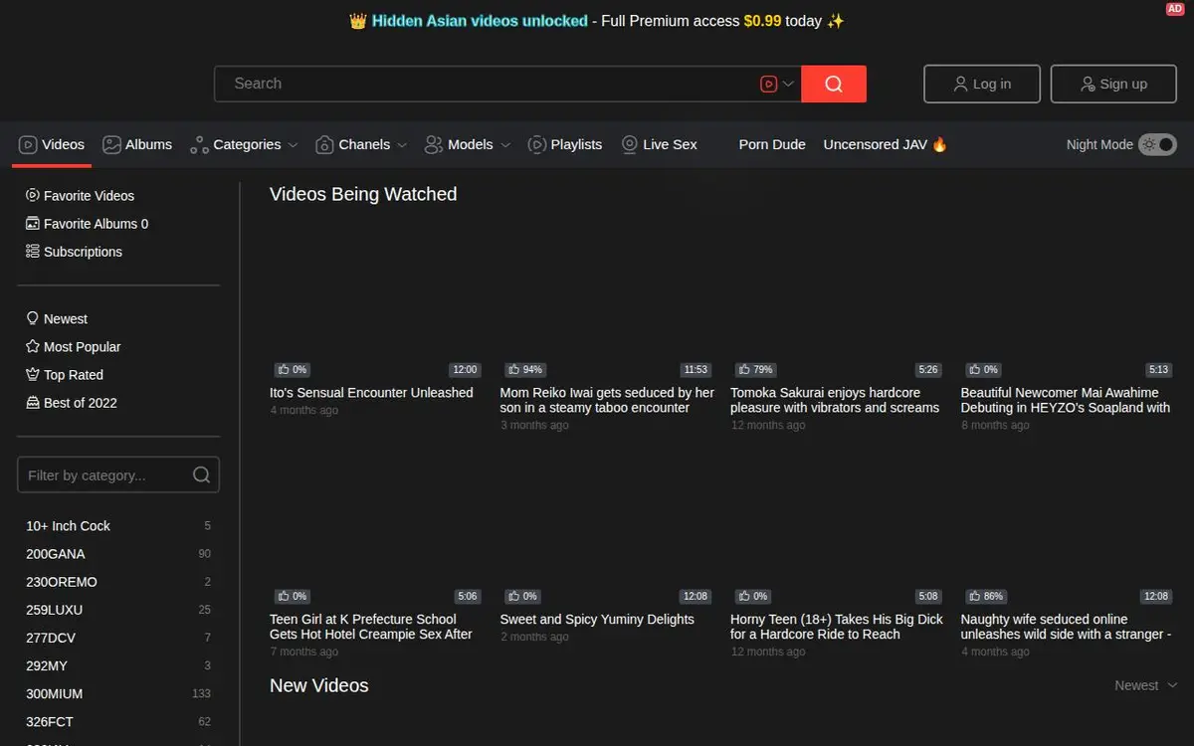Open the Newest sort dropdown for New Videos
Image resolution: width=1194 pixels, height=746 pixels.
[x=1146, y=685]
